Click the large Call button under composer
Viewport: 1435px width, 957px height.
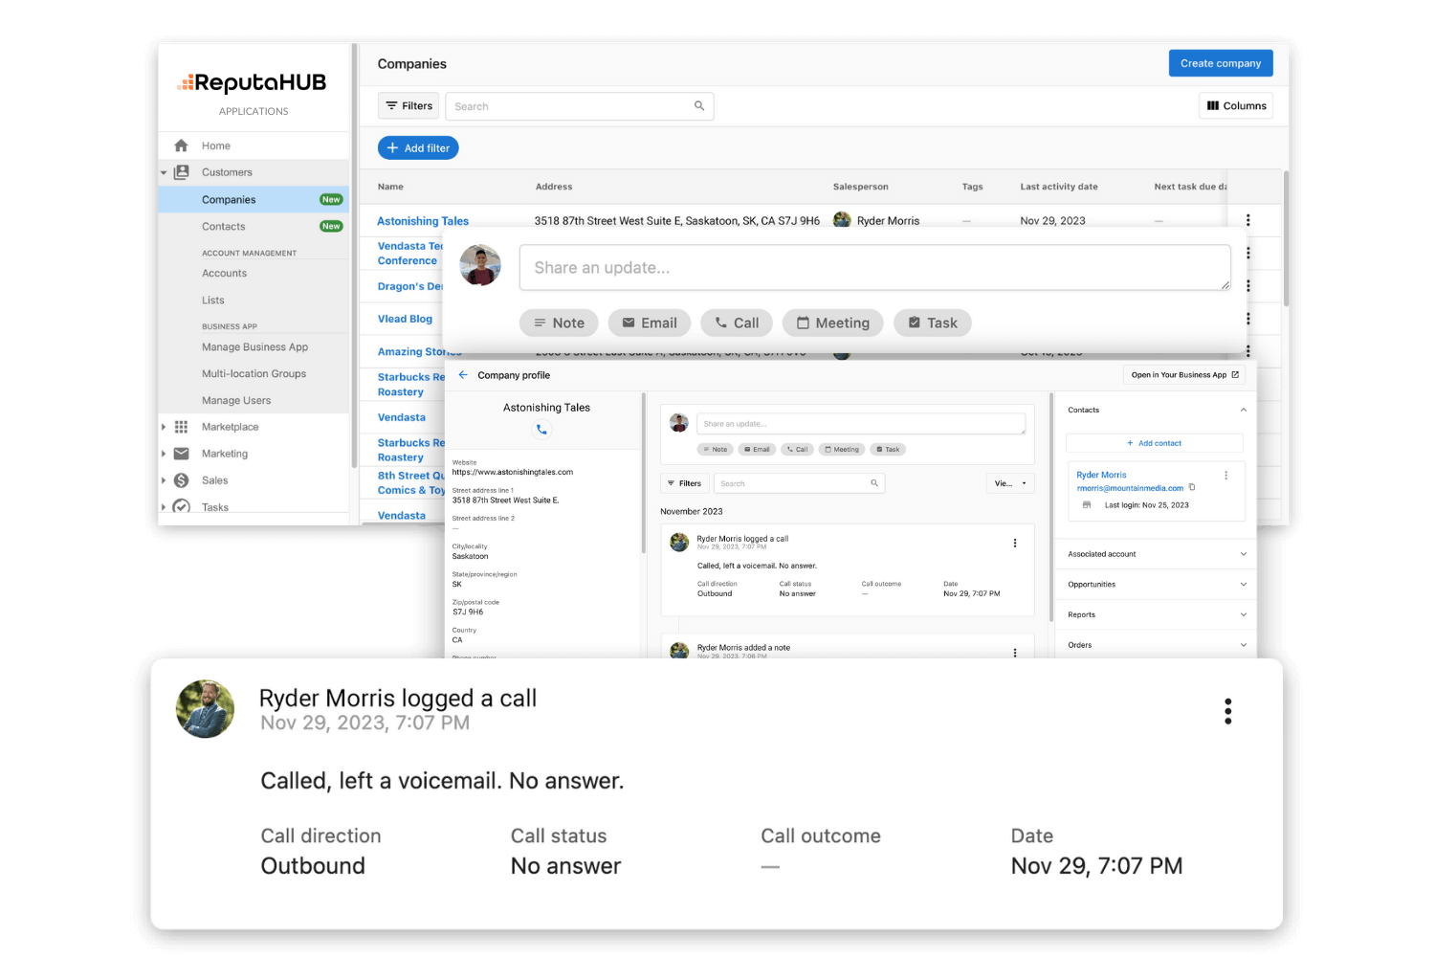(x=737, y=323)
